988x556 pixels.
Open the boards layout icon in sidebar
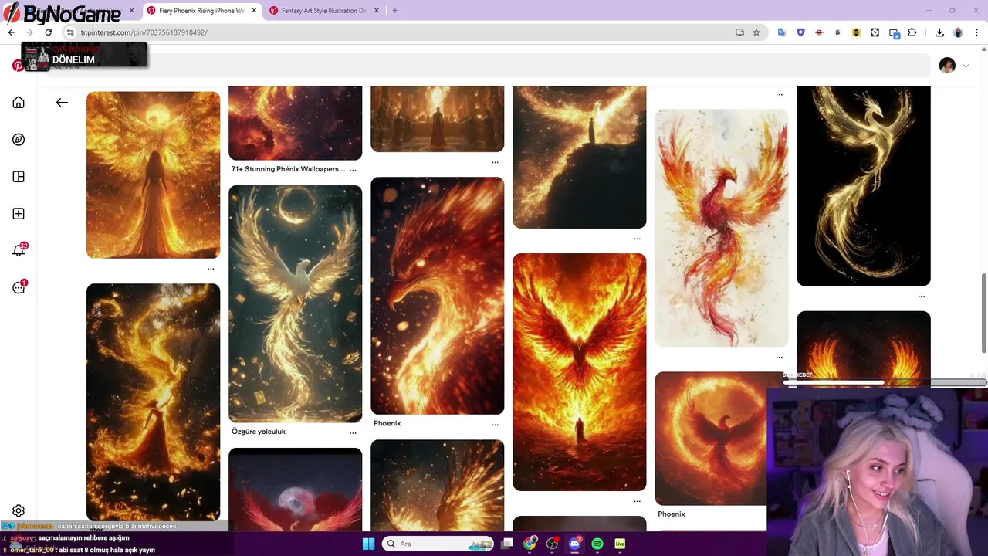pyautogui.click(x=19, y=177)
